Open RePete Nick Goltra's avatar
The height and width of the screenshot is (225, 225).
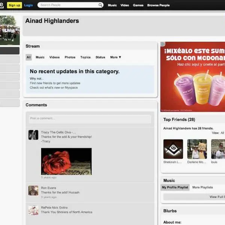pyautogui.click(x=33, y=210)
